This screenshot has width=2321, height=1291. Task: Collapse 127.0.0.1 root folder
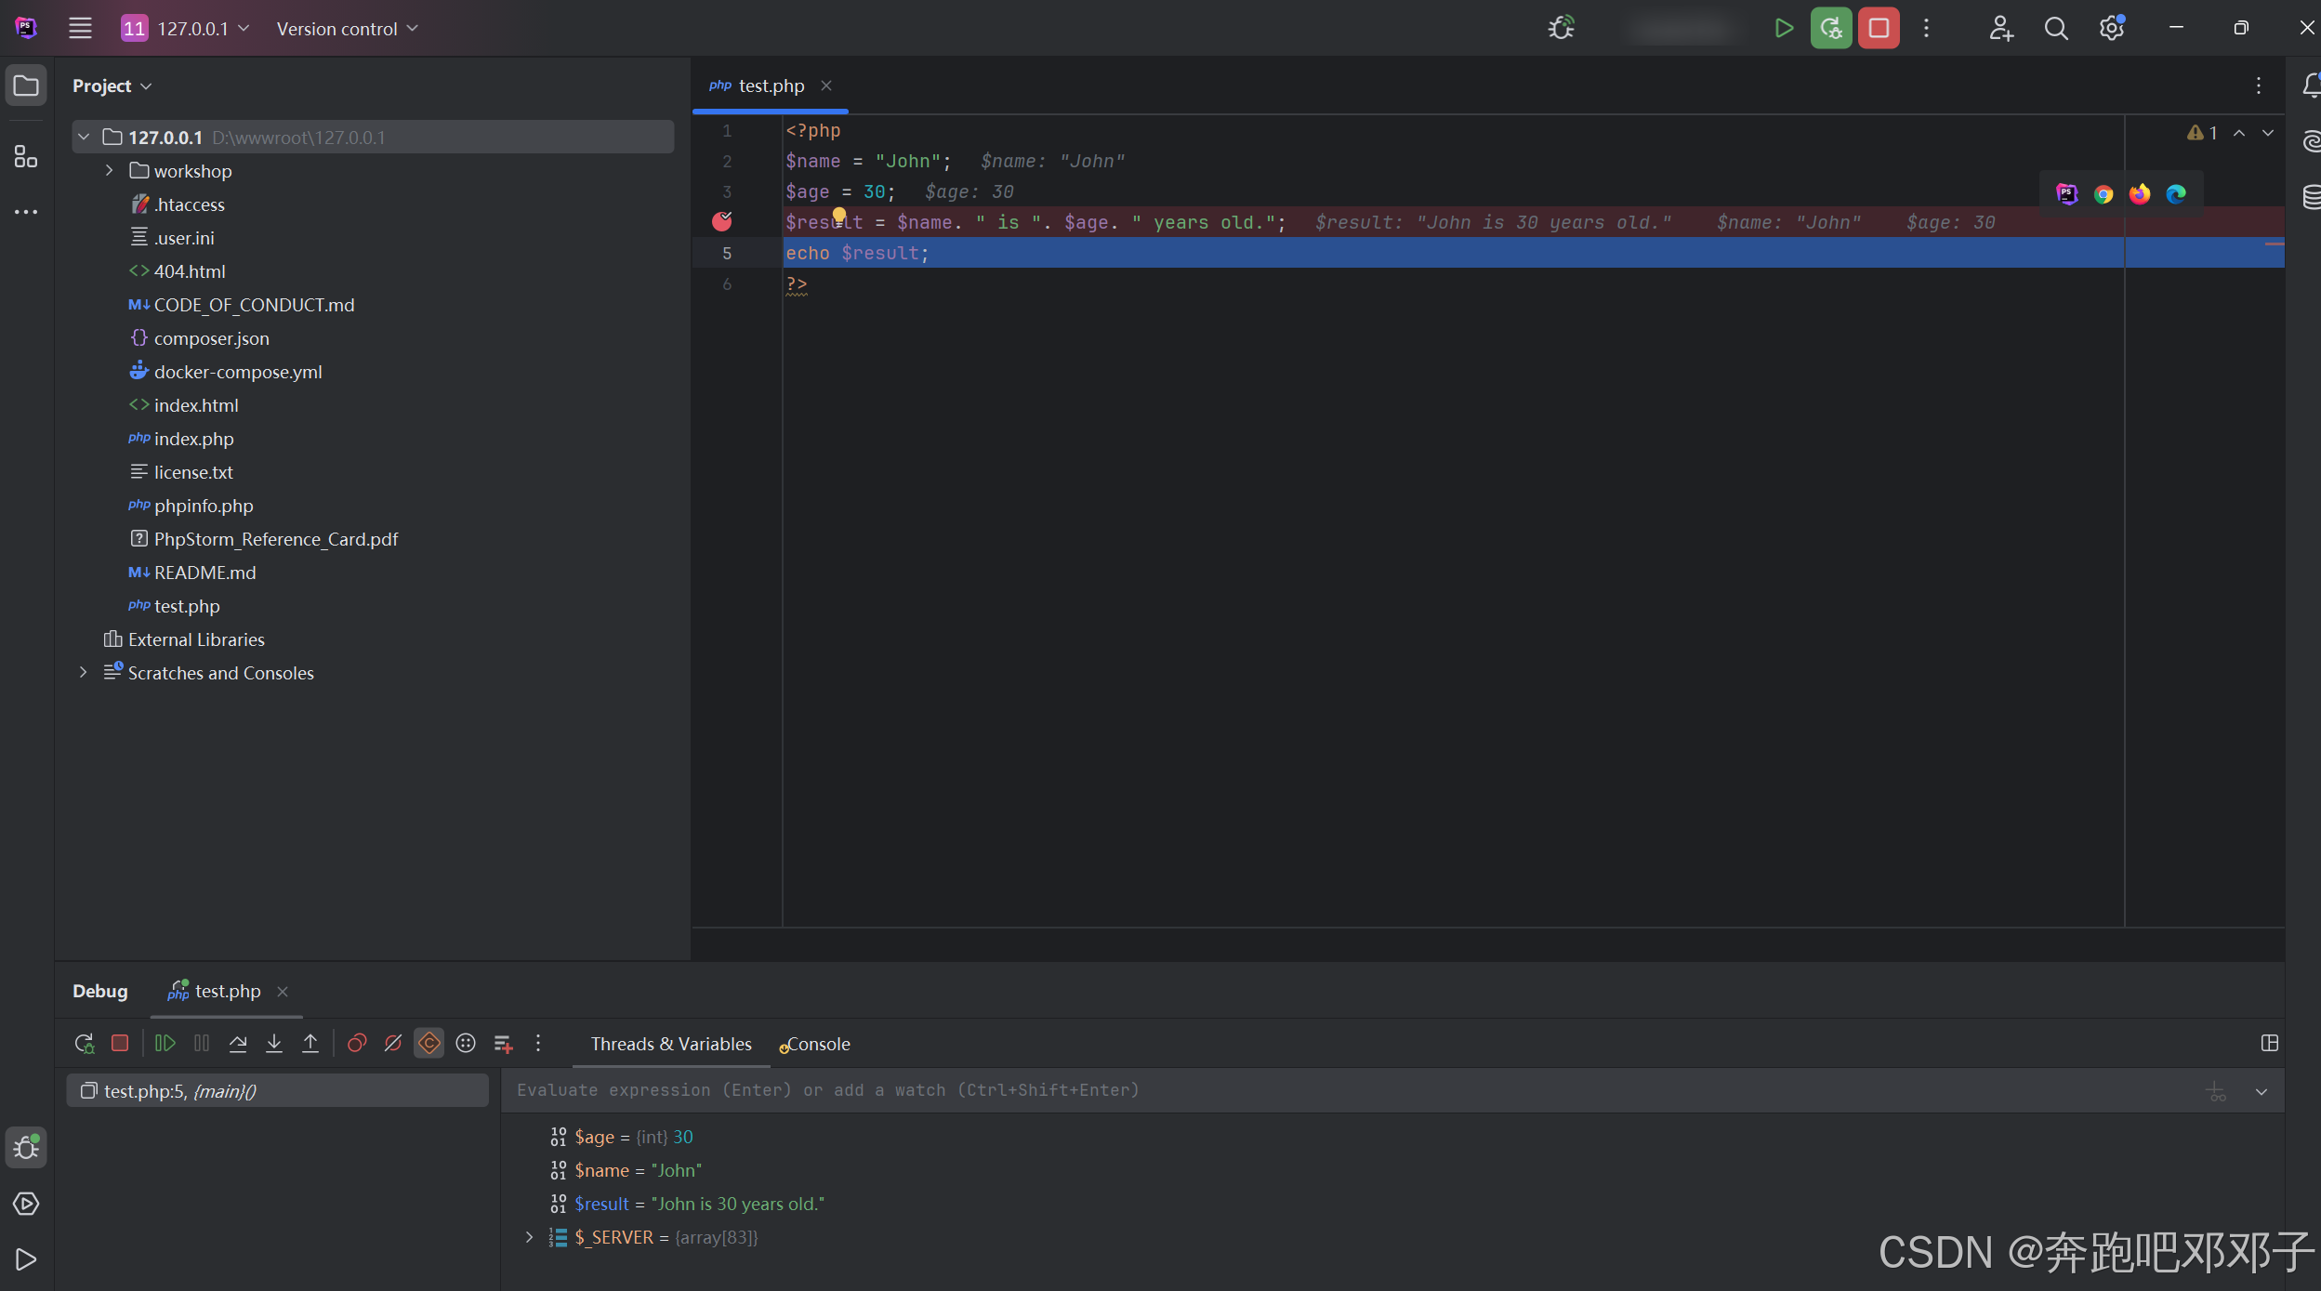[84, 138]
